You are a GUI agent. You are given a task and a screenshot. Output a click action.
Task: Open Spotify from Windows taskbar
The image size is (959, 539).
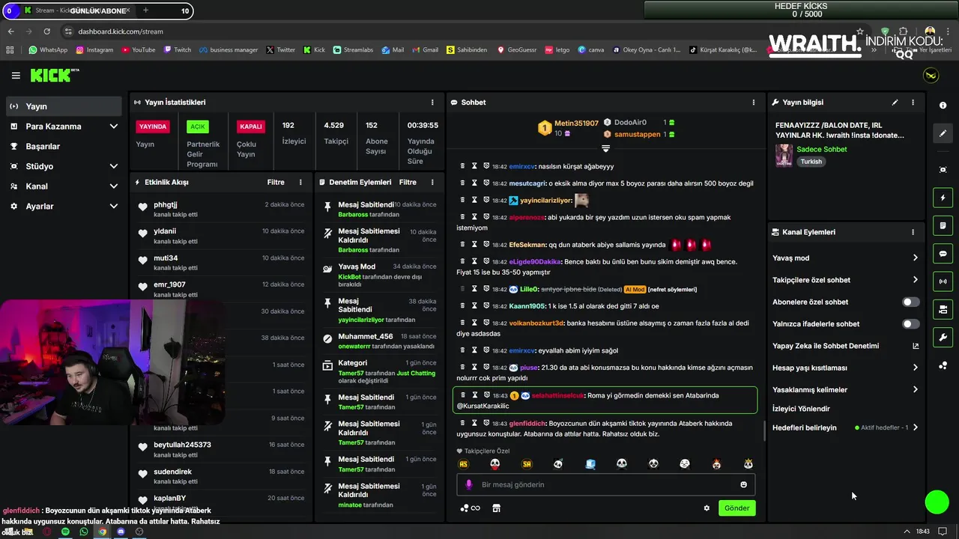coord(65,532)
